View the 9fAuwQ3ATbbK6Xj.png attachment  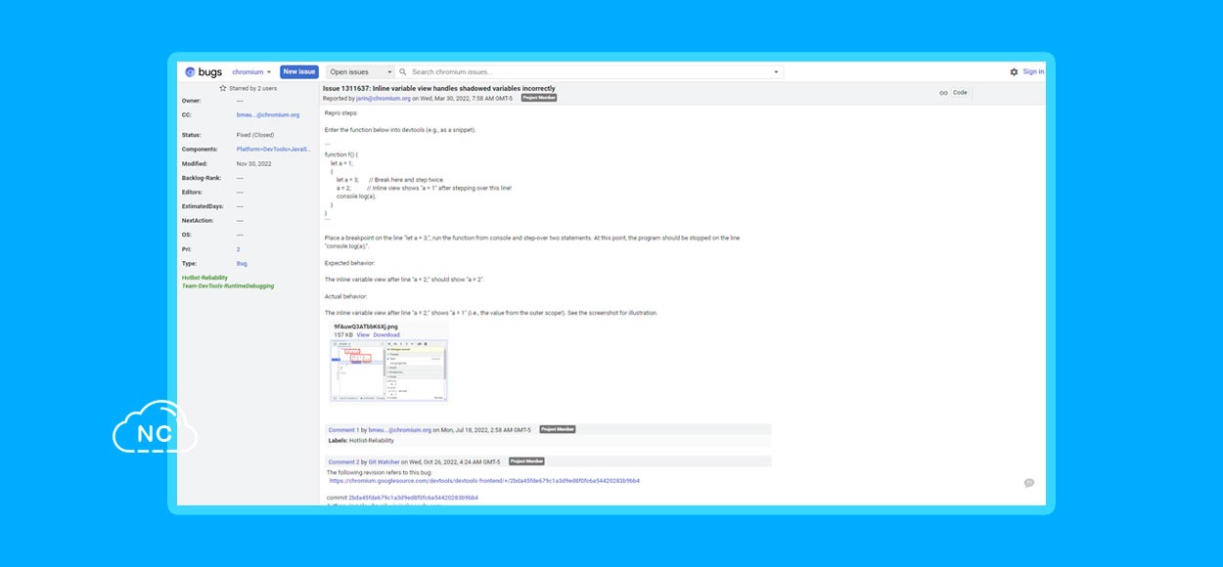363,334
